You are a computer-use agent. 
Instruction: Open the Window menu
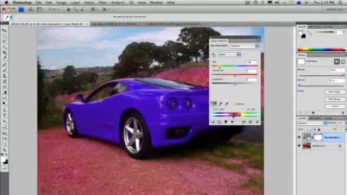pyautogui.click(x=156, y=3)
